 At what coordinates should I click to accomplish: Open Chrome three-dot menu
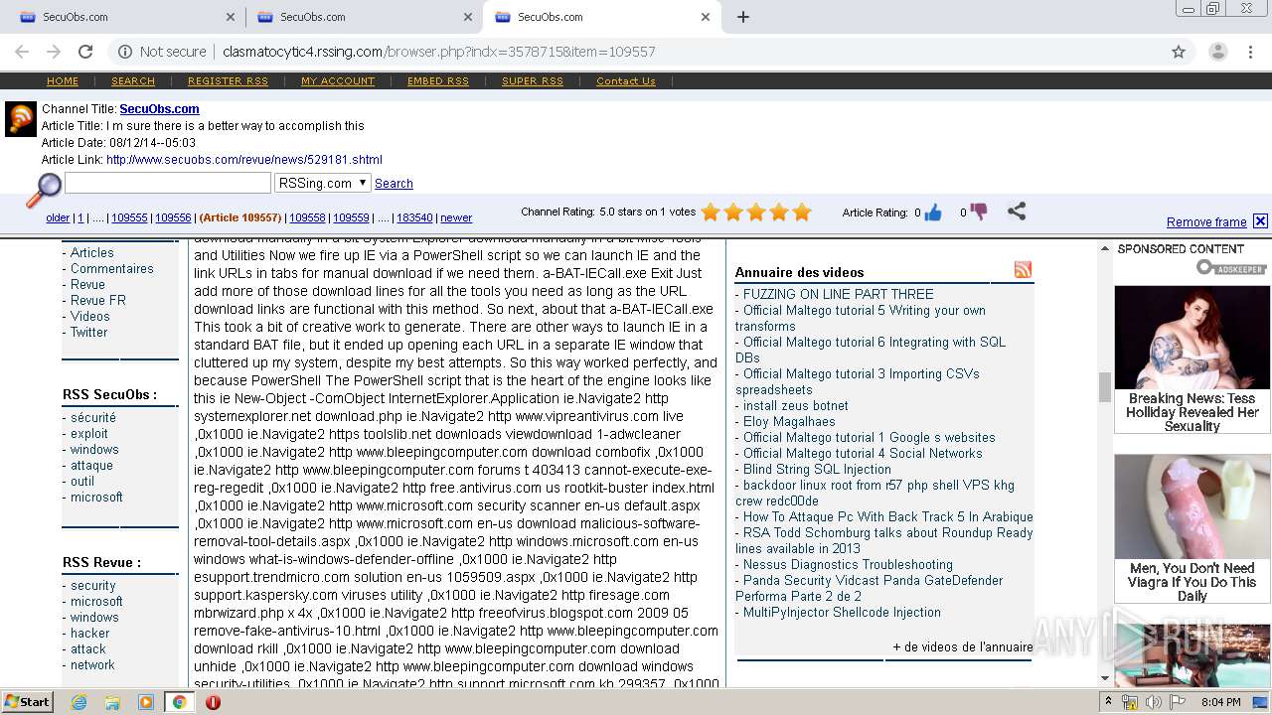point(1250,52)
